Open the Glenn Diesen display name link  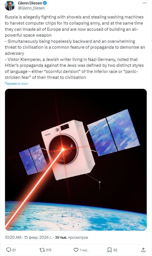coord(30,3)
